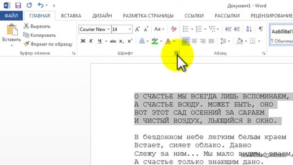
Task: Increase font size with grow icon
Action: [x=137, y=29]
